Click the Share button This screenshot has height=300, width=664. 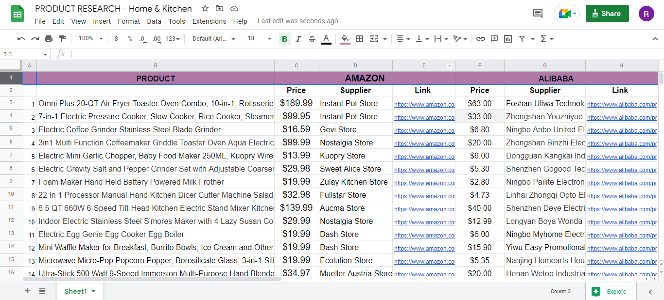(x=607, y=13)
